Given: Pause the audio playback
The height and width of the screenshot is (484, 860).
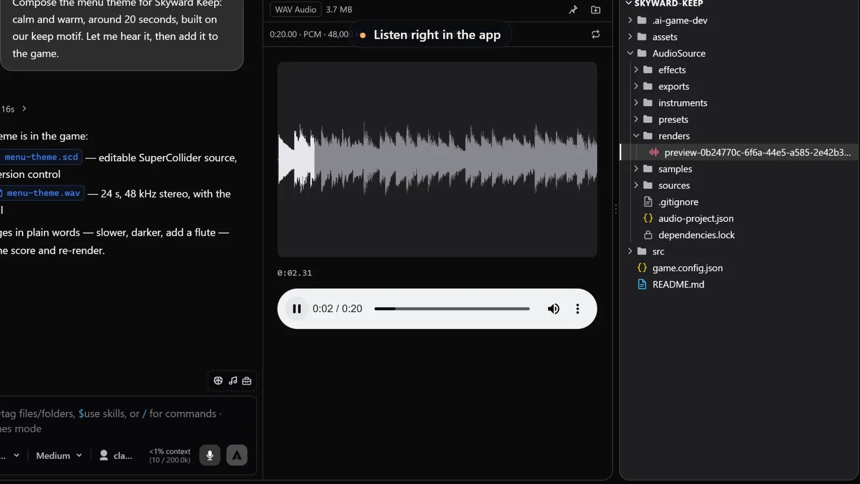Looking at the screenshot, I should pos(297,309).
